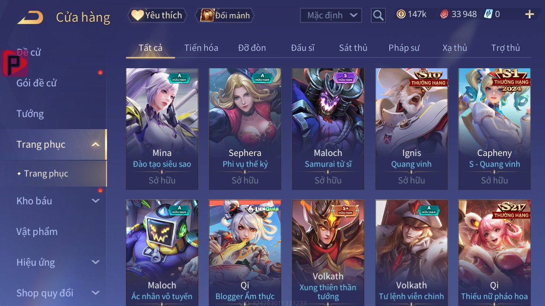Open the Mặc định sort dropdown
Screen dimensions: 545x306
(x=331, y=15)
